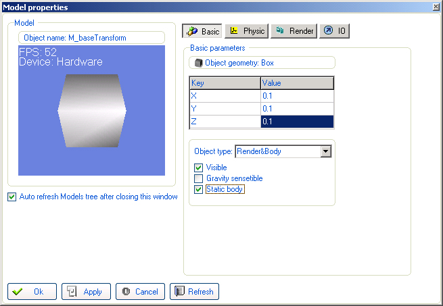The height and width of the screenshot is (306, 443).
Task: Uncheck the Visible checkbox
Action: point(199,168)
